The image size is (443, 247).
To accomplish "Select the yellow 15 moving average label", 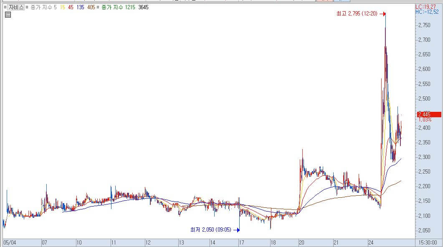I will (x=63, y=8).
